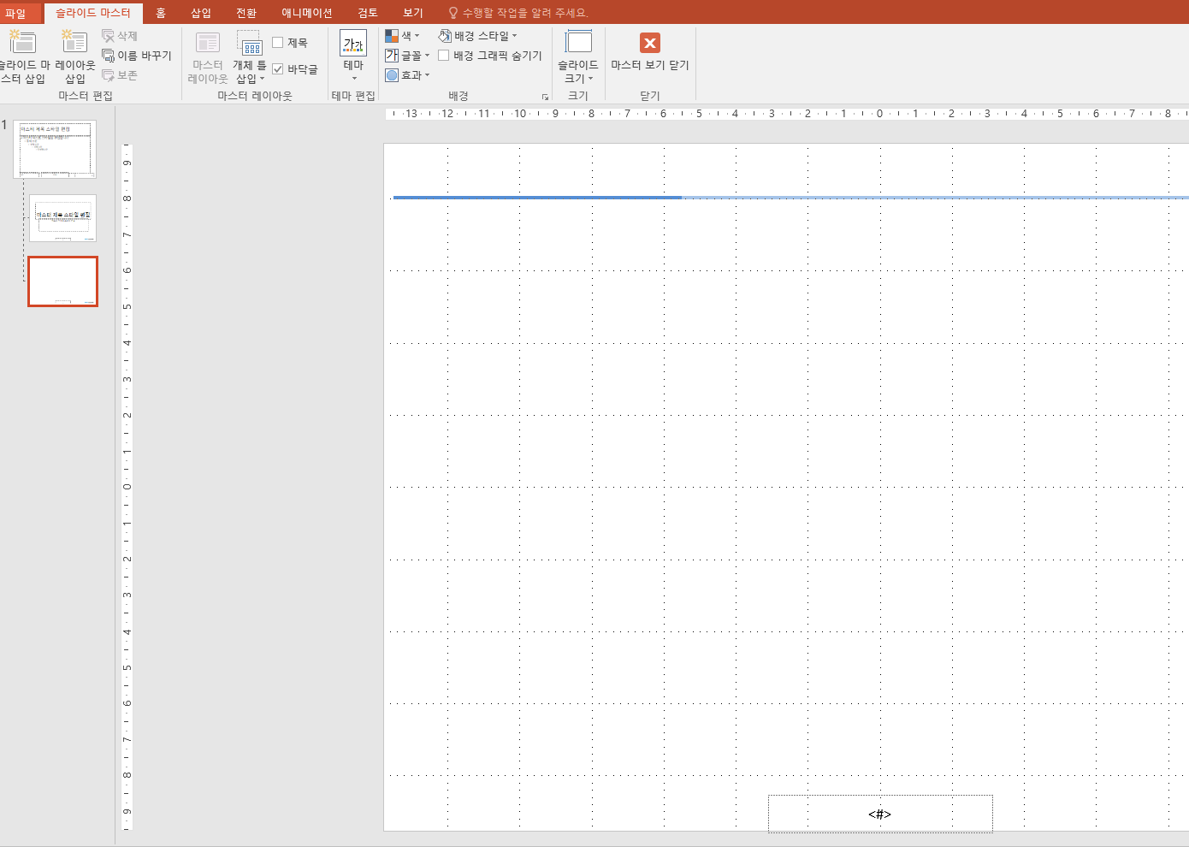Image resolution: width=1189 pixels, height=847 pixels.
Task: Click the Close Master View (마스터 보기 닫기) label
Action: [x=650, y=65]
